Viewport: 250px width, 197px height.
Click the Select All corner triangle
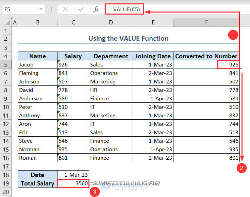pyautogui.click(x=7, y=22)
